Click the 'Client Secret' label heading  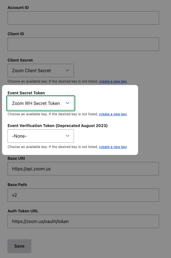point(20,60)
